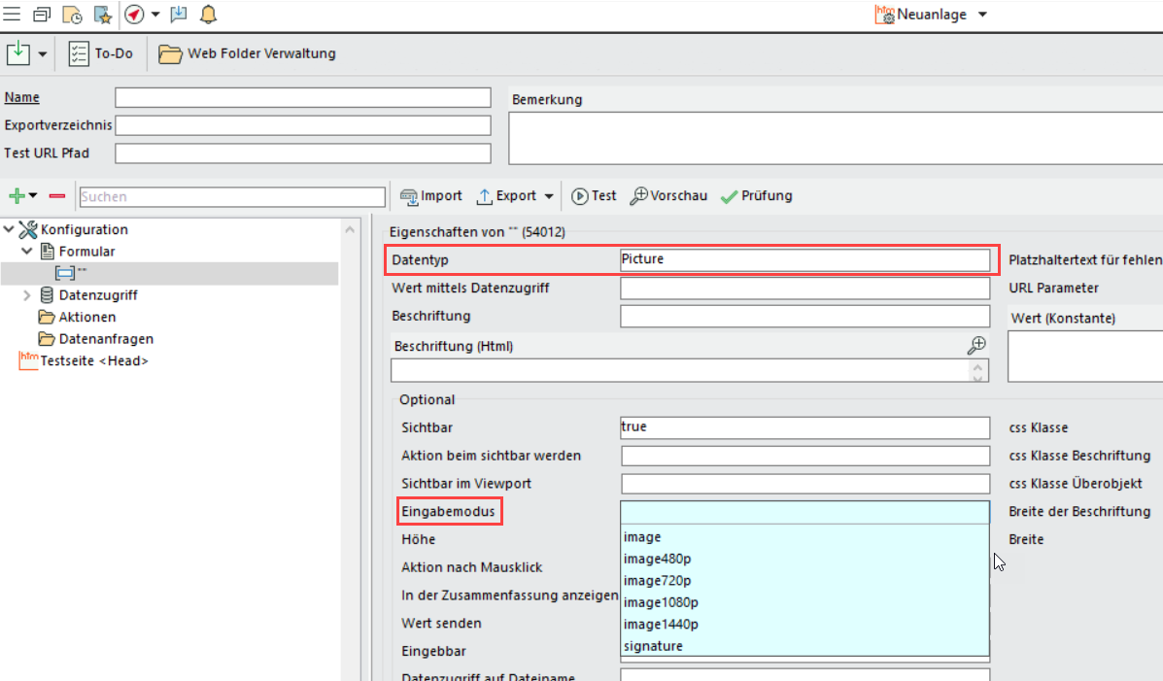
Task: Click the magnifier in Beschriftung (Html)
Action: point(977,346)
